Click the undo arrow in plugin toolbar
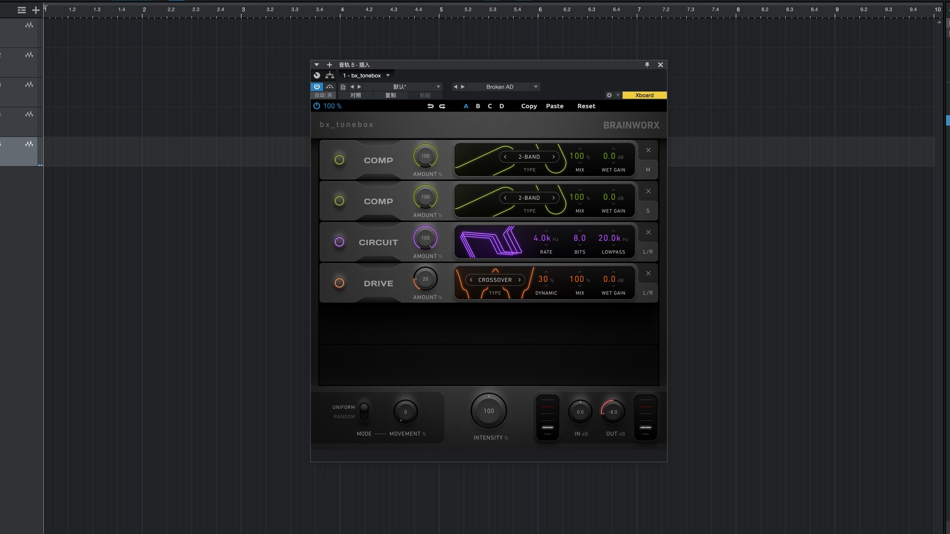Screen dimensions: 950x534 pos(430,106)
